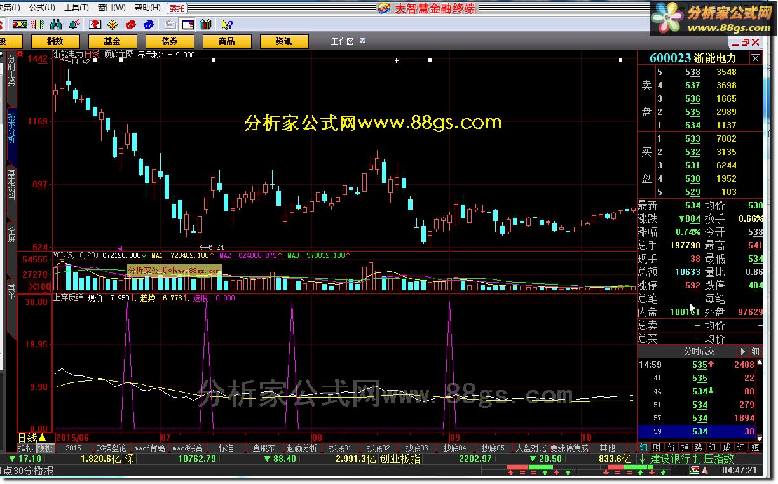Image resolution: width=778 pixels, height=484 pixels.
Task: Select the 评 info tab
Action: [741, 448]
